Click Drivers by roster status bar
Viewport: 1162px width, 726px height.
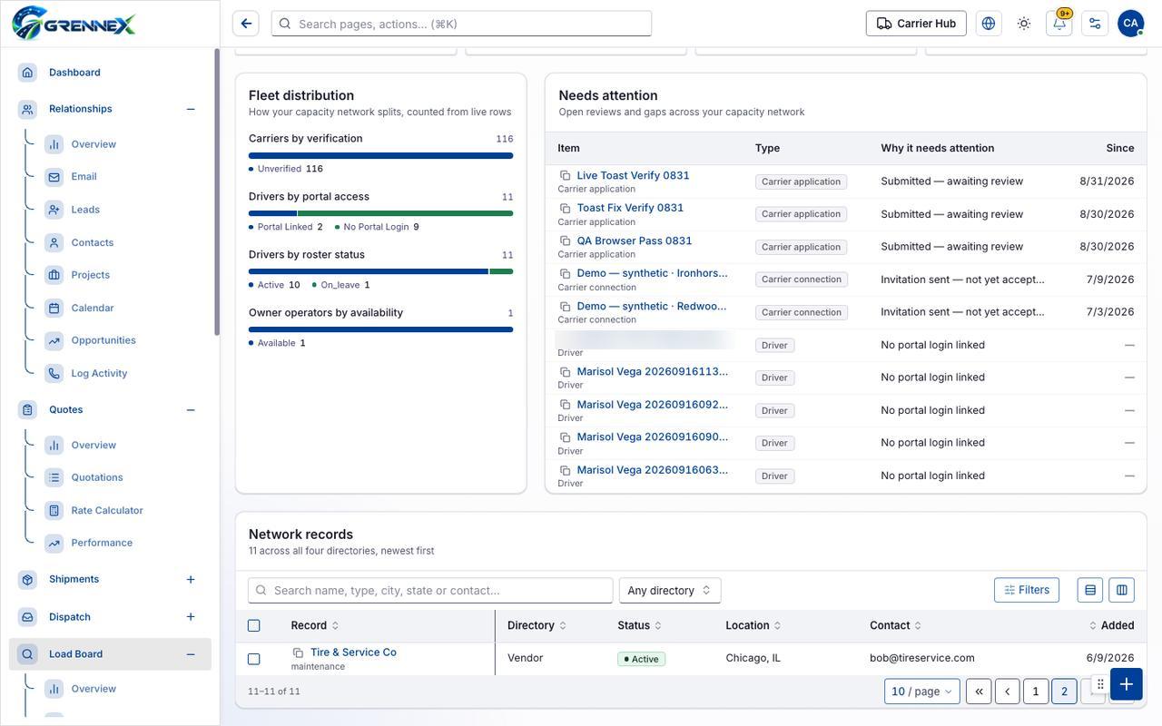coord(380,271)
